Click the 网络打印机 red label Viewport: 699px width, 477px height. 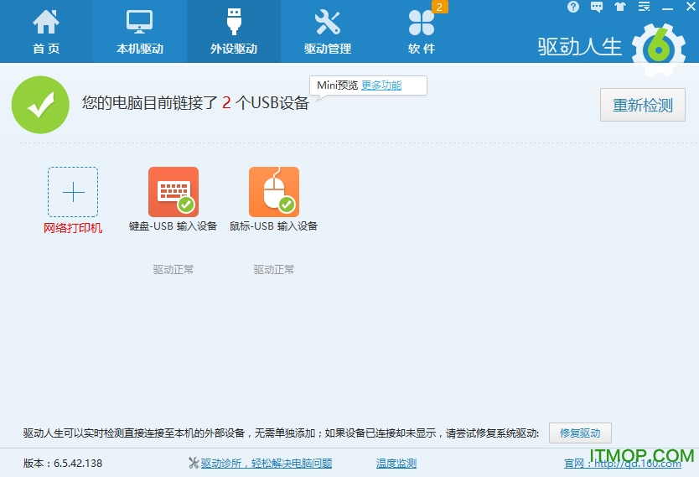[73, 228]
